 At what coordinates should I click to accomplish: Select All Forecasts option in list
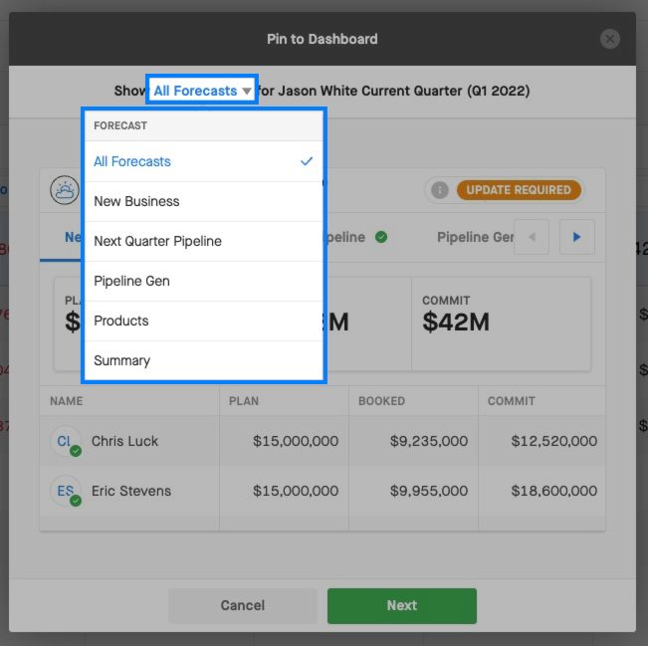(204, 161)
